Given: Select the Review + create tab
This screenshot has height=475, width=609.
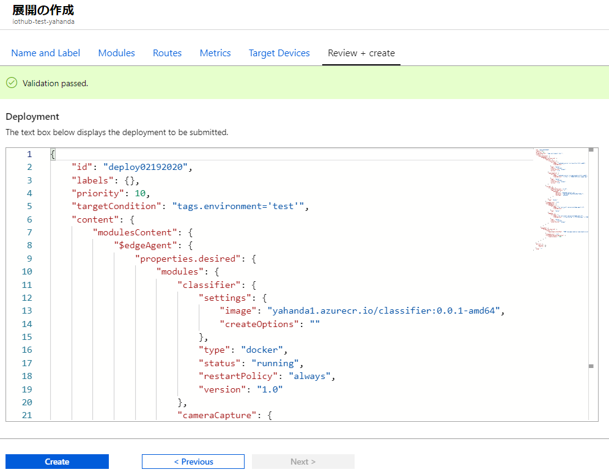Looking at the screenshot, I should pyautogui.click(x=361, y=53).
